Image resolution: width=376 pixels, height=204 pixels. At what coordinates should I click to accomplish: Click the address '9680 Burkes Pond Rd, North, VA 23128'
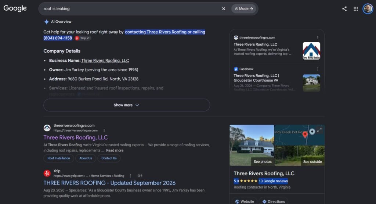tap(103, 79)
